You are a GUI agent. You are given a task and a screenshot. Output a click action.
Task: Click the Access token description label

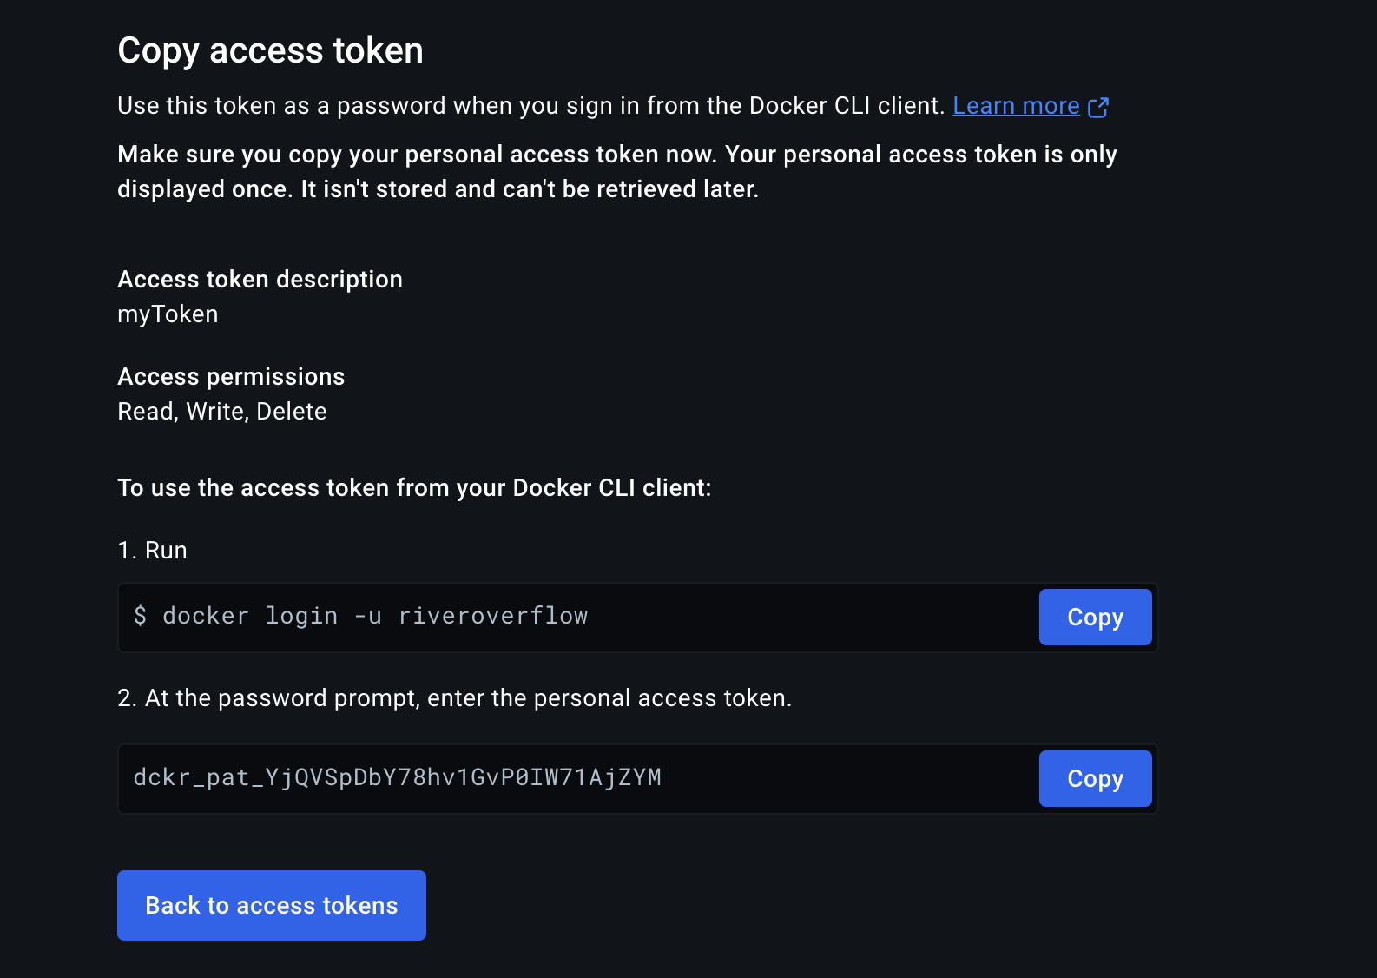pos(260,280)
